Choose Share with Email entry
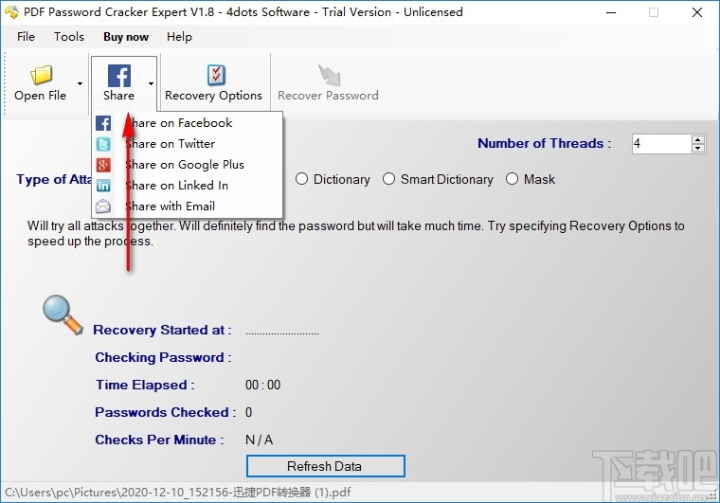 click(x=188, y=206)
